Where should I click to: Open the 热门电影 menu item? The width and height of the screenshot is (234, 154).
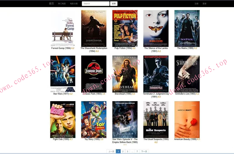point(62,4)
